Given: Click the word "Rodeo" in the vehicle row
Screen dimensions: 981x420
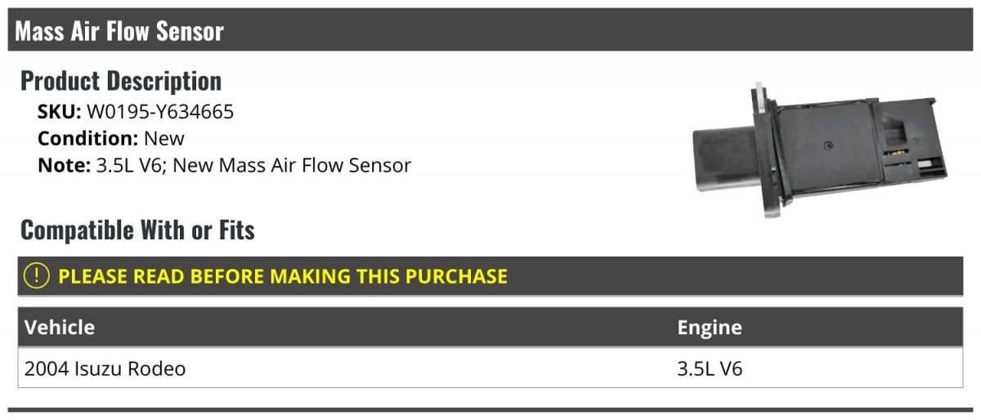Looking at the screenshot, I should [159, 369].
